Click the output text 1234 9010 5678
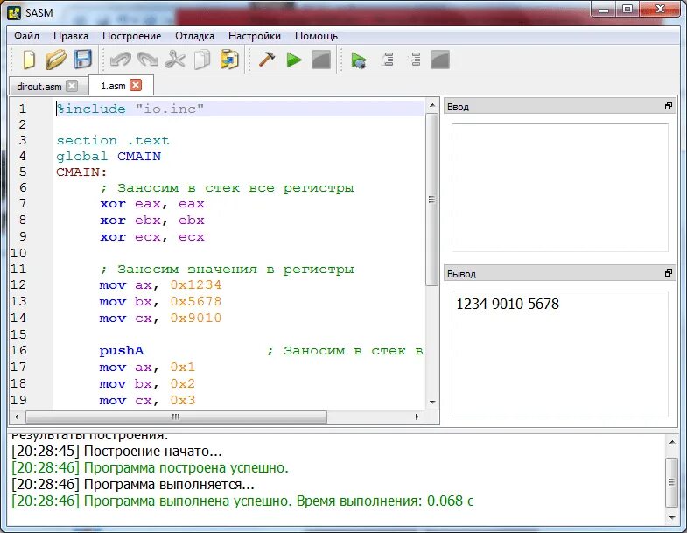Screen dimensions: 687x533 [x=508, y=304]
